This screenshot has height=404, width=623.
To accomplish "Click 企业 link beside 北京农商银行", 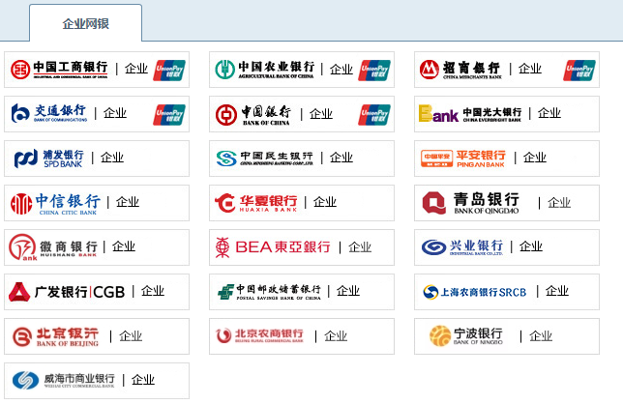I will 336,336.
